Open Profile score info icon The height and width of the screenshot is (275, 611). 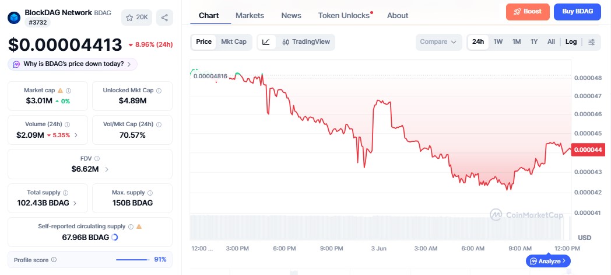(54, 259)
